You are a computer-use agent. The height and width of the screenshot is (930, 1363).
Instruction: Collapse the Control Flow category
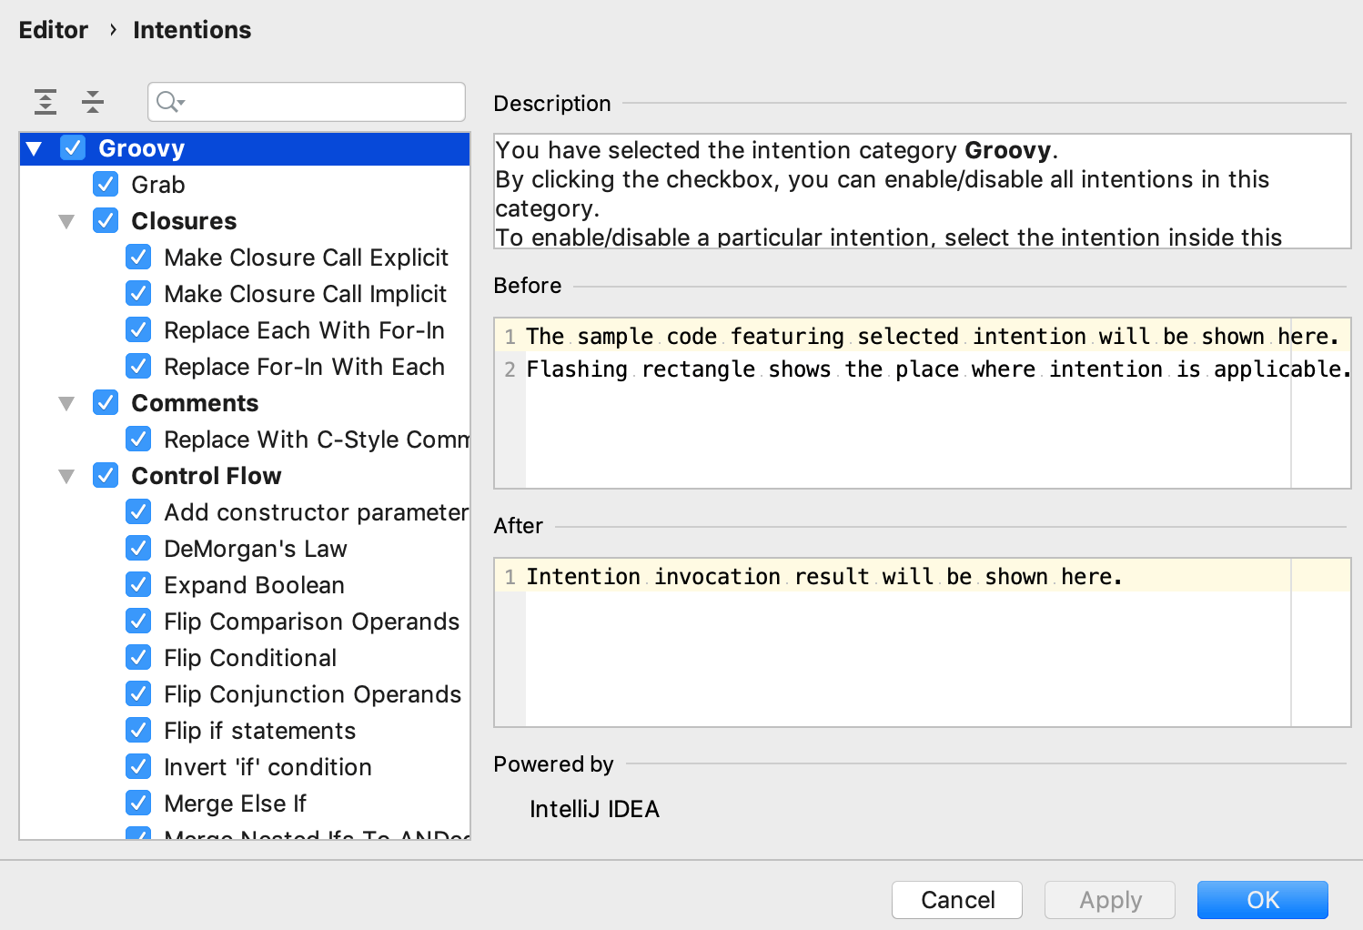coord(66,475)
